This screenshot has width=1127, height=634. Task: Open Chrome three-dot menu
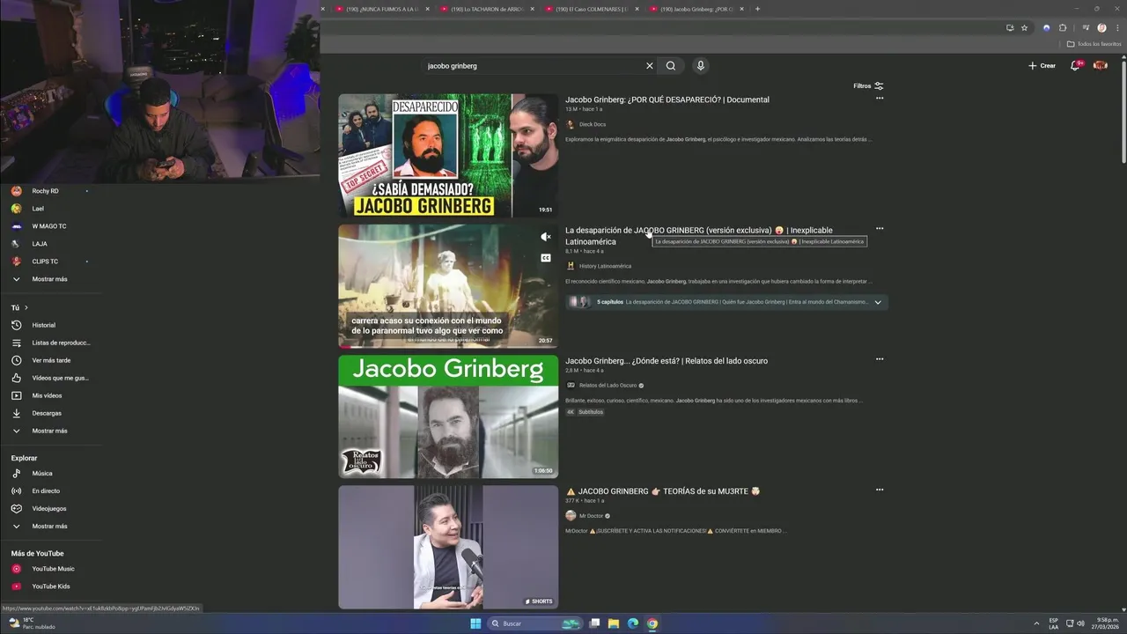click(1117, 27)
